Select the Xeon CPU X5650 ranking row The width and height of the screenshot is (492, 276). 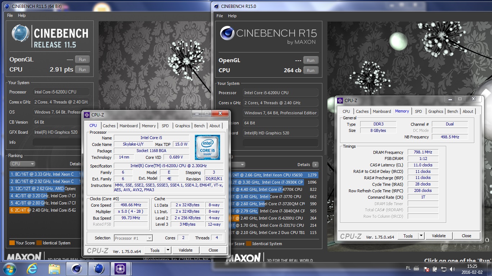click(x=275, y=175)
